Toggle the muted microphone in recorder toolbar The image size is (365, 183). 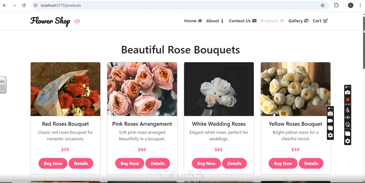348,110
